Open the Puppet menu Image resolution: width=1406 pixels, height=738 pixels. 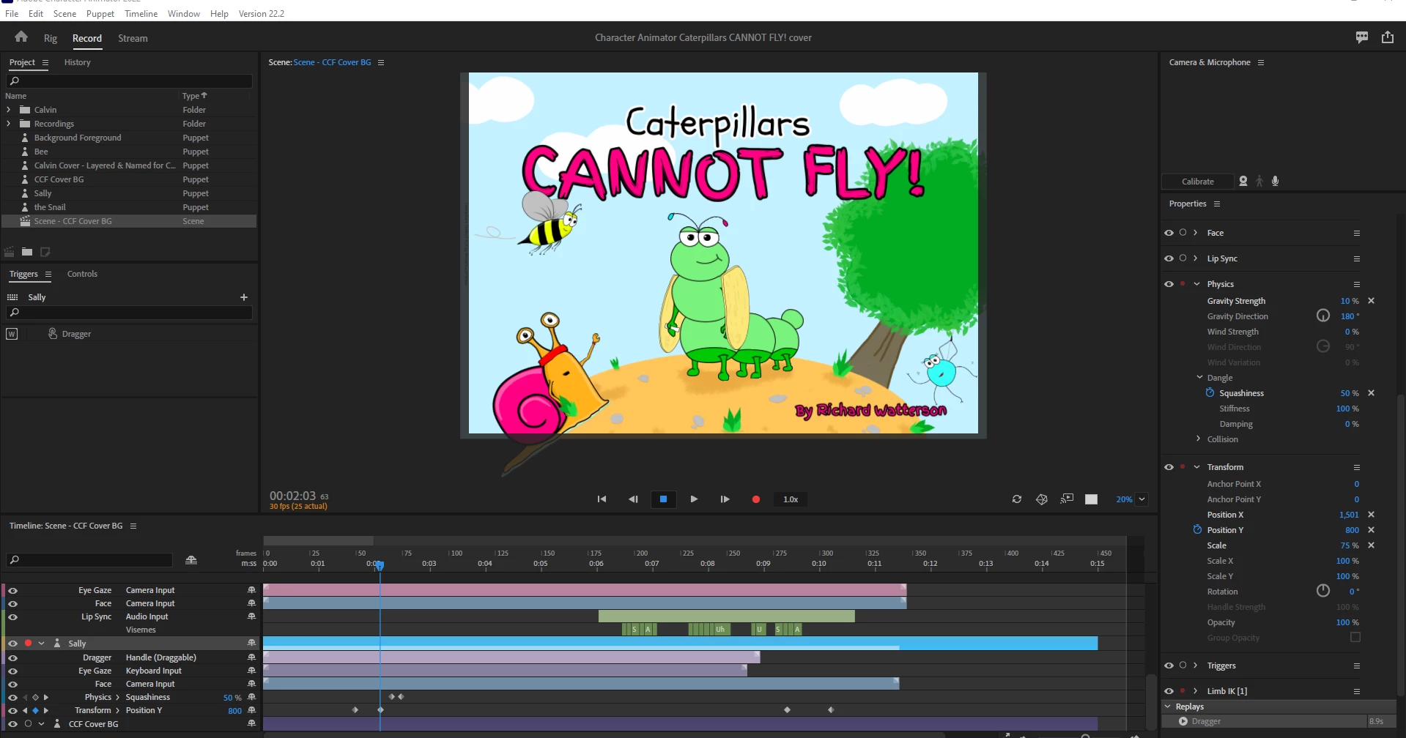pyautogui.click(x=100, y=13)
